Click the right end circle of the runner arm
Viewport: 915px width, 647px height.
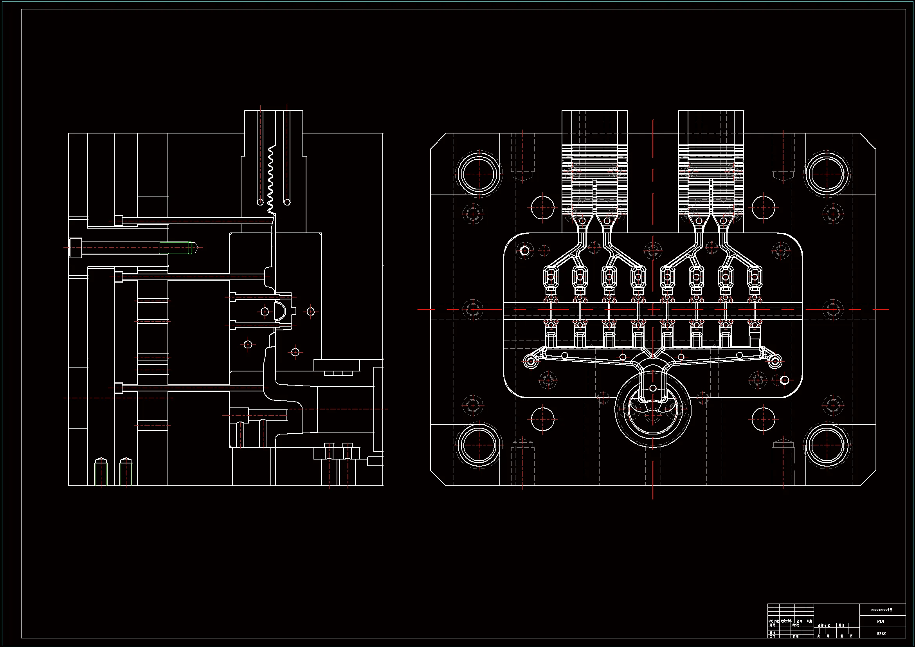tap(775, 362)
